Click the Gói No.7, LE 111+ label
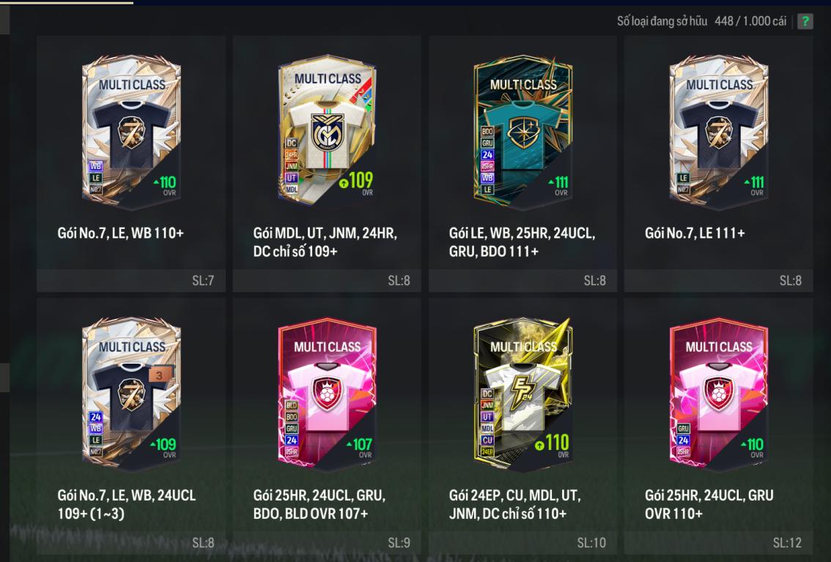831x562 pixels. point(695,233)
